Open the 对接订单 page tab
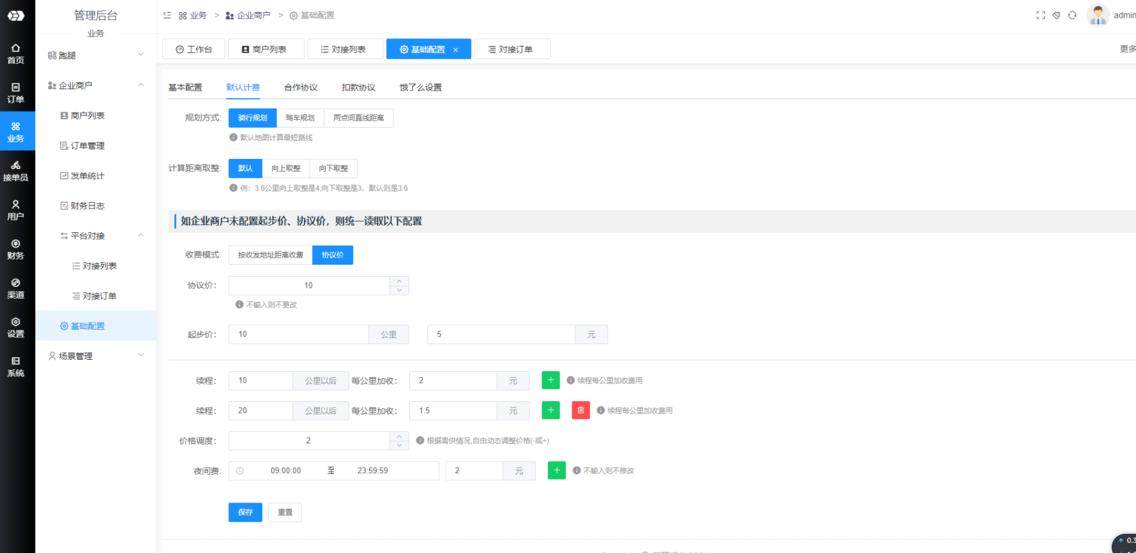The width and height of the screenshot is (1136, 553). coord(512,49)
